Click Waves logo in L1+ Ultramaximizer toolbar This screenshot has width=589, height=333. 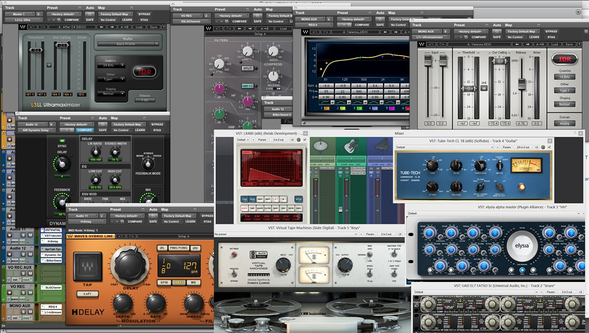point(422,44)
